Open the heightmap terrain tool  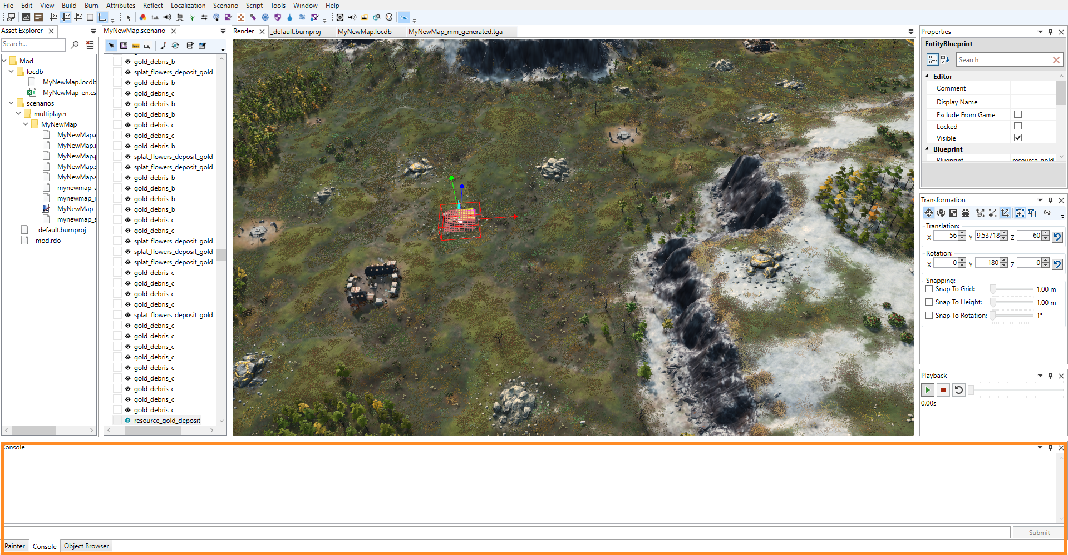tap(155, 17)
